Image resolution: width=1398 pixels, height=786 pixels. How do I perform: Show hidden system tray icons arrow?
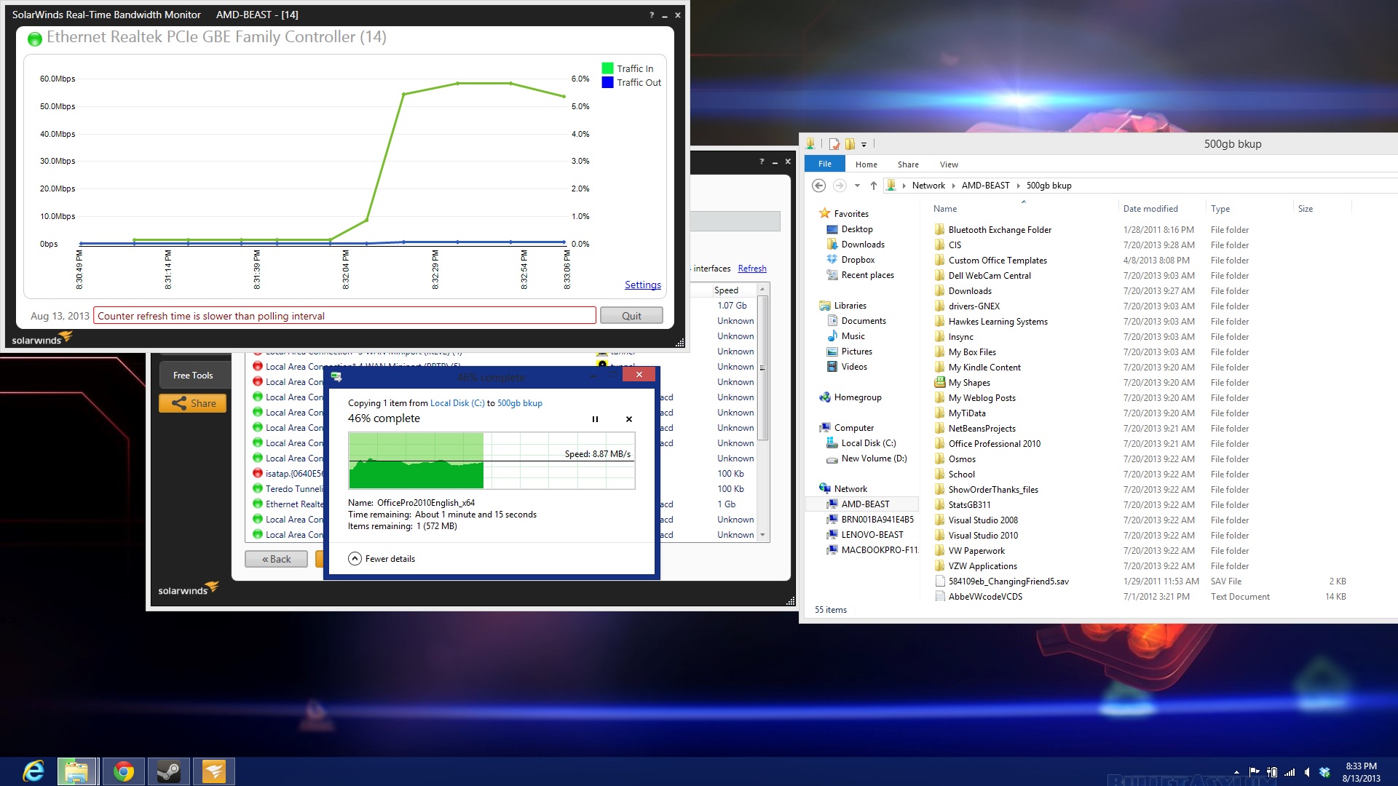(x=1236, y=772)
